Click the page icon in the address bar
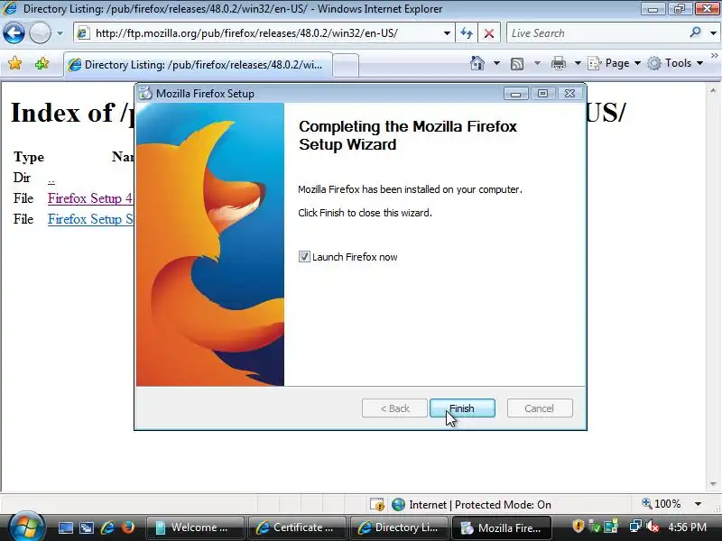This screenshot has height=541, width=722. click(x=83, y=33)
